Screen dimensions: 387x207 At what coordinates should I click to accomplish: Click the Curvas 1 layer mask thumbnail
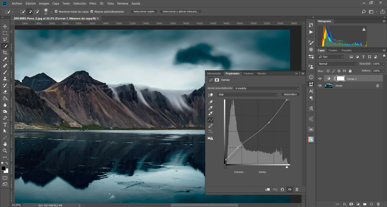(340, 78)
